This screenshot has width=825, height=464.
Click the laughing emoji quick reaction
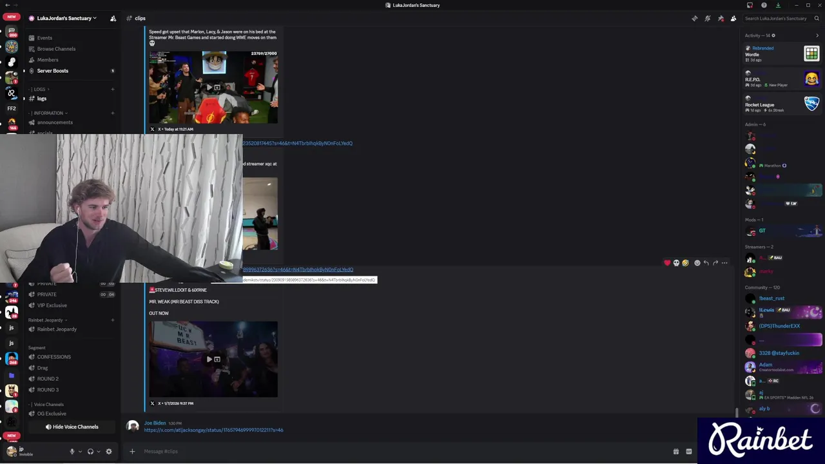(x=685, y=263)
